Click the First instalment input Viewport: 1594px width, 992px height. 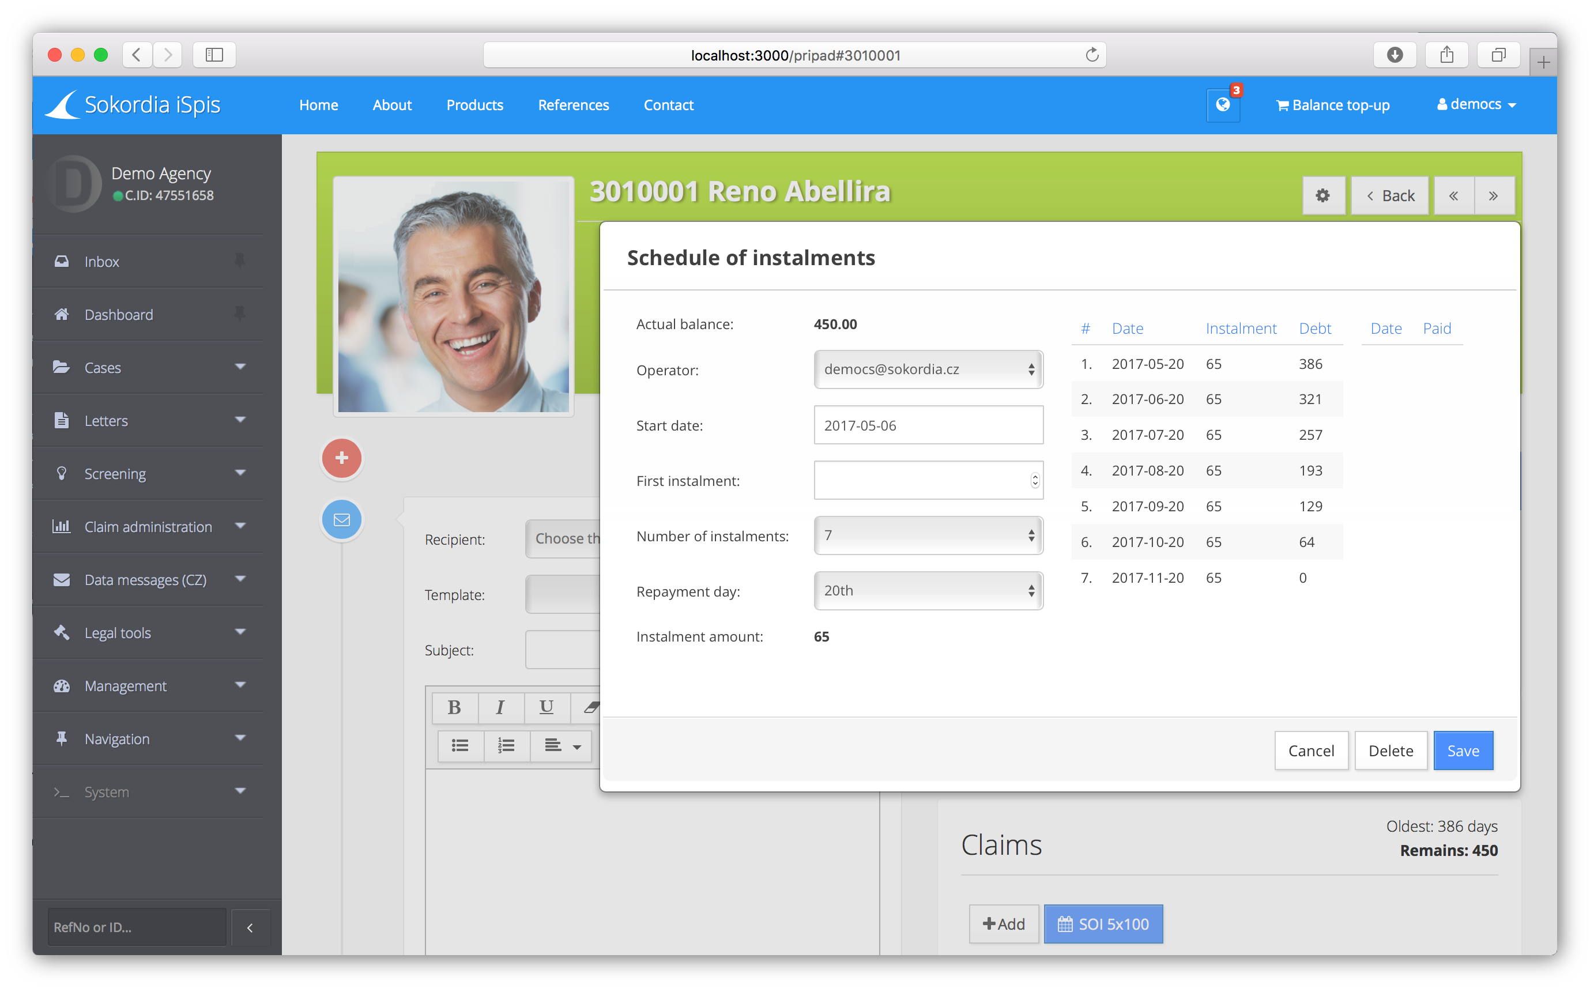click(928, 480)
